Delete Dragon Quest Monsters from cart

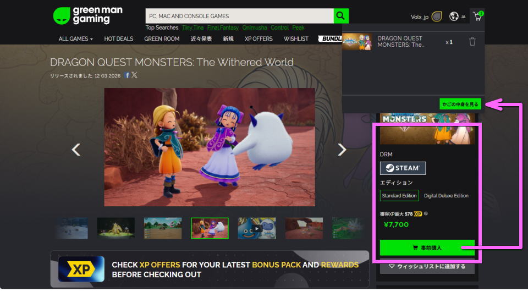472,42
